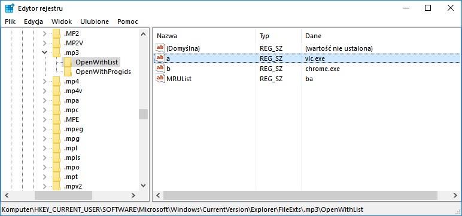Expand the .mpv2 key
462x216 pixels.
coord(44,186)
